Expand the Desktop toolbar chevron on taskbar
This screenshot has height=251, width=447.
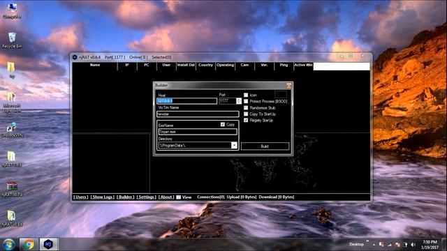tap(367, 241)
